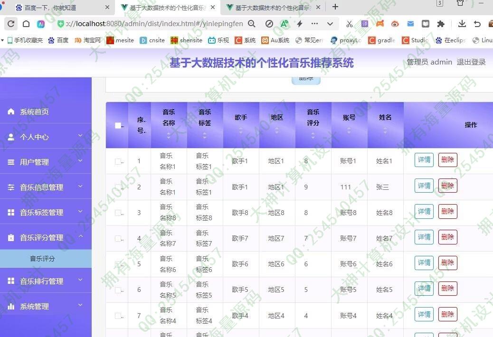Expand the 个人中心 menu chevron

click(x=80, y=136)
